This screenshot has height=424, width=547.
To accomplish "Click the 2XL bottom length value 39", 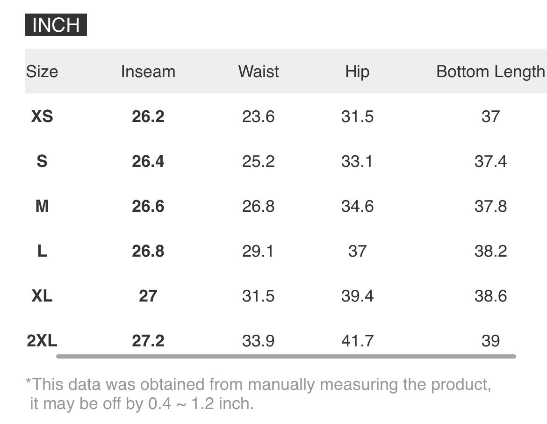I will tap(490, 341).
